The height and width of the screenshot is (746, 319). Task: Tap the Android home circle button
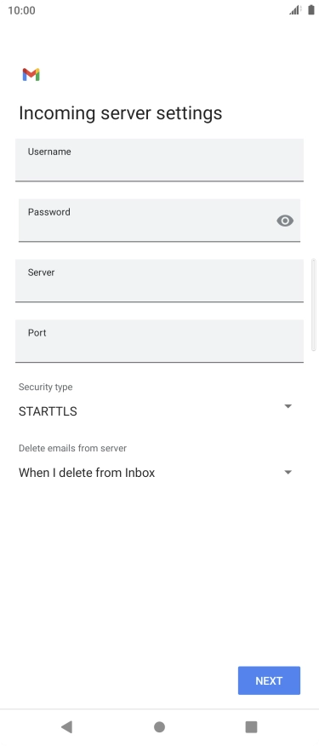[159, 726]
